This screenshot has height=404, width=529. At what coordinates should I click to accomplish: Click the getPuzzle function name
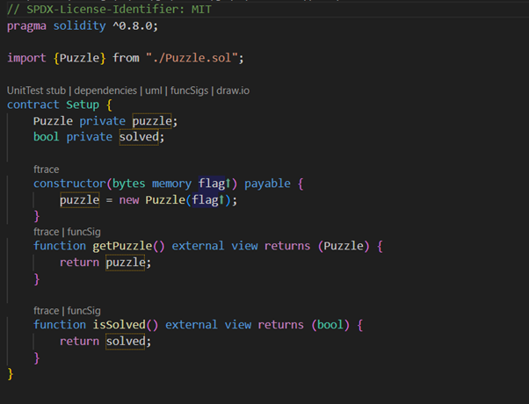click(x=122, y=246)
